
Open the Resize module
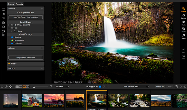click(184, 36)
